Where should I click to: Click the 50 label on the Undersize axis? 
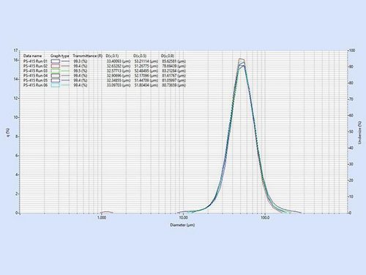click(351, 131)
